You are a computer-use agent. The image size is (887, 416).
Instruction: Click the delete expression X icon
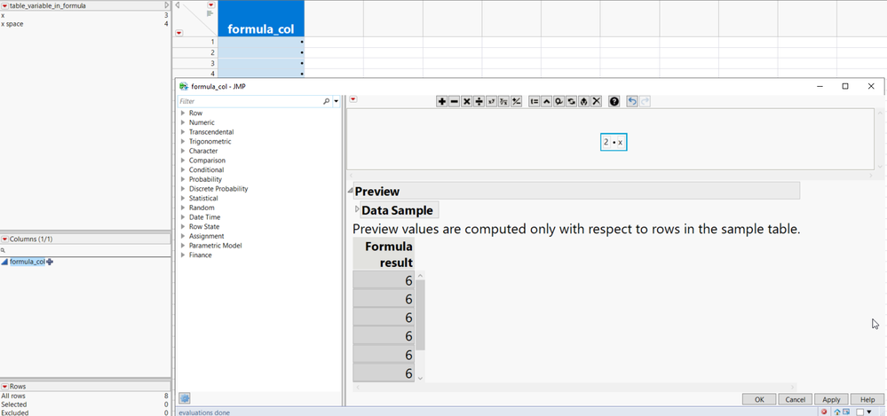(x=597, y=101)
